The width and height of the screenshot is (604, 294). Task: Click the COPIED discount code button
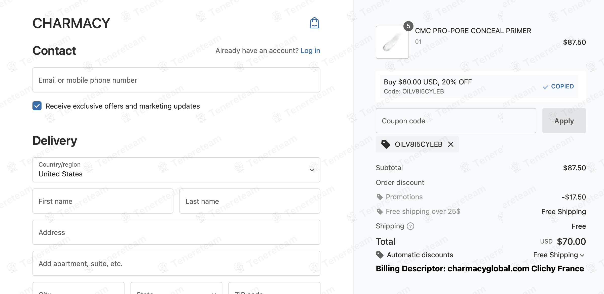click(558, 86)
